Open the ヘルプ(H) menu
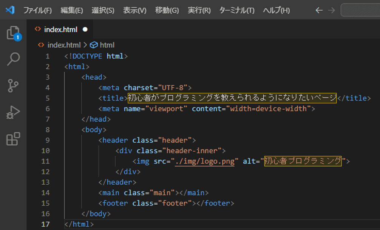Viewport: 380px width, 230px height. [276, 11]
